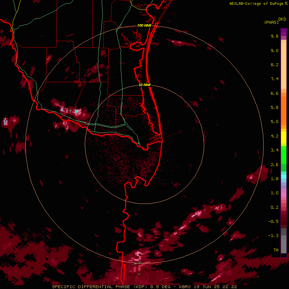Click the 3.4 scale value

[275, 150]
